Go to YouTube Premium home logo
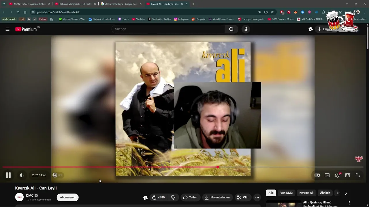This screenshot has height=207, width=369. pyautogui.click(x=26, y=29)
